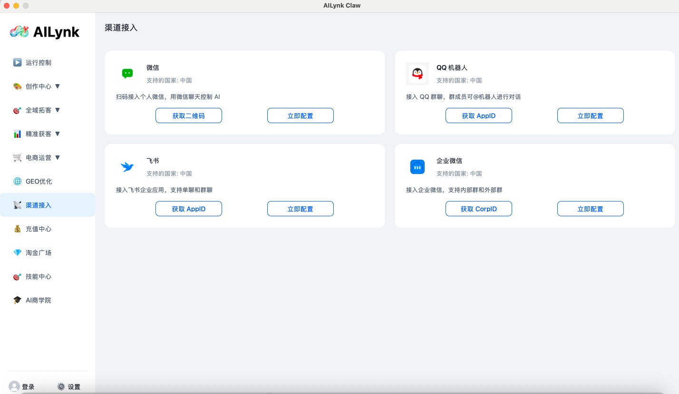Click the GEO优化 globe icon
This screenshot has width=679, height=394.
(x=17, y=181)
